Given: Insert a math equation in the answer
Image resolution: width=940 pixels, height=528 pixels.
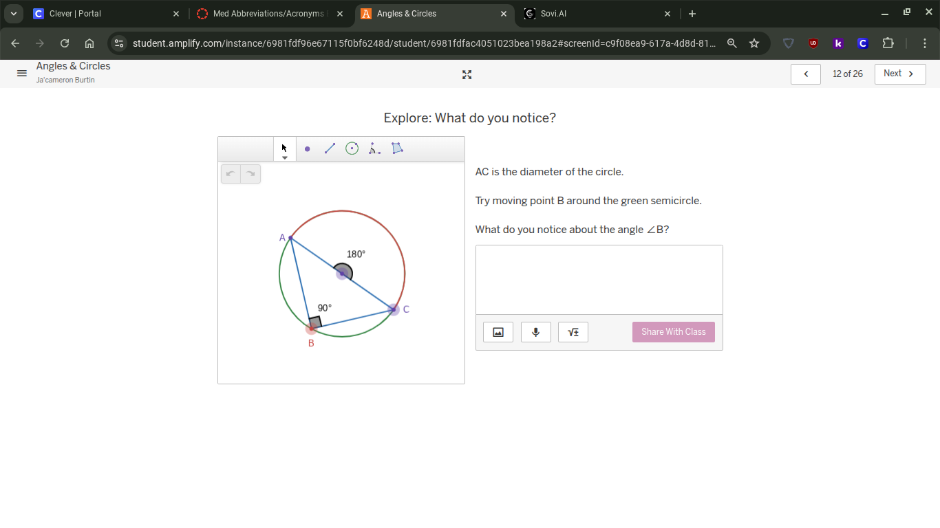Looking at the screenshot, I should 573,331.
